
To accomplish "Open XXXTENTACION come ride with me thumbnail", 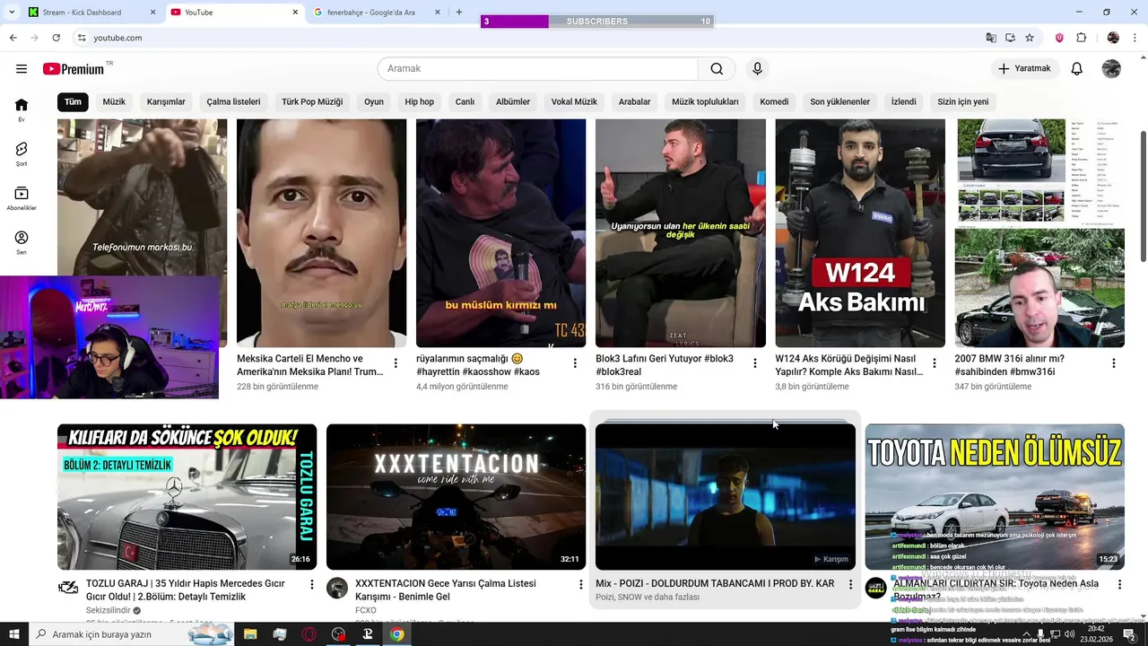I will pyautogui.click(x=456, y=497).
